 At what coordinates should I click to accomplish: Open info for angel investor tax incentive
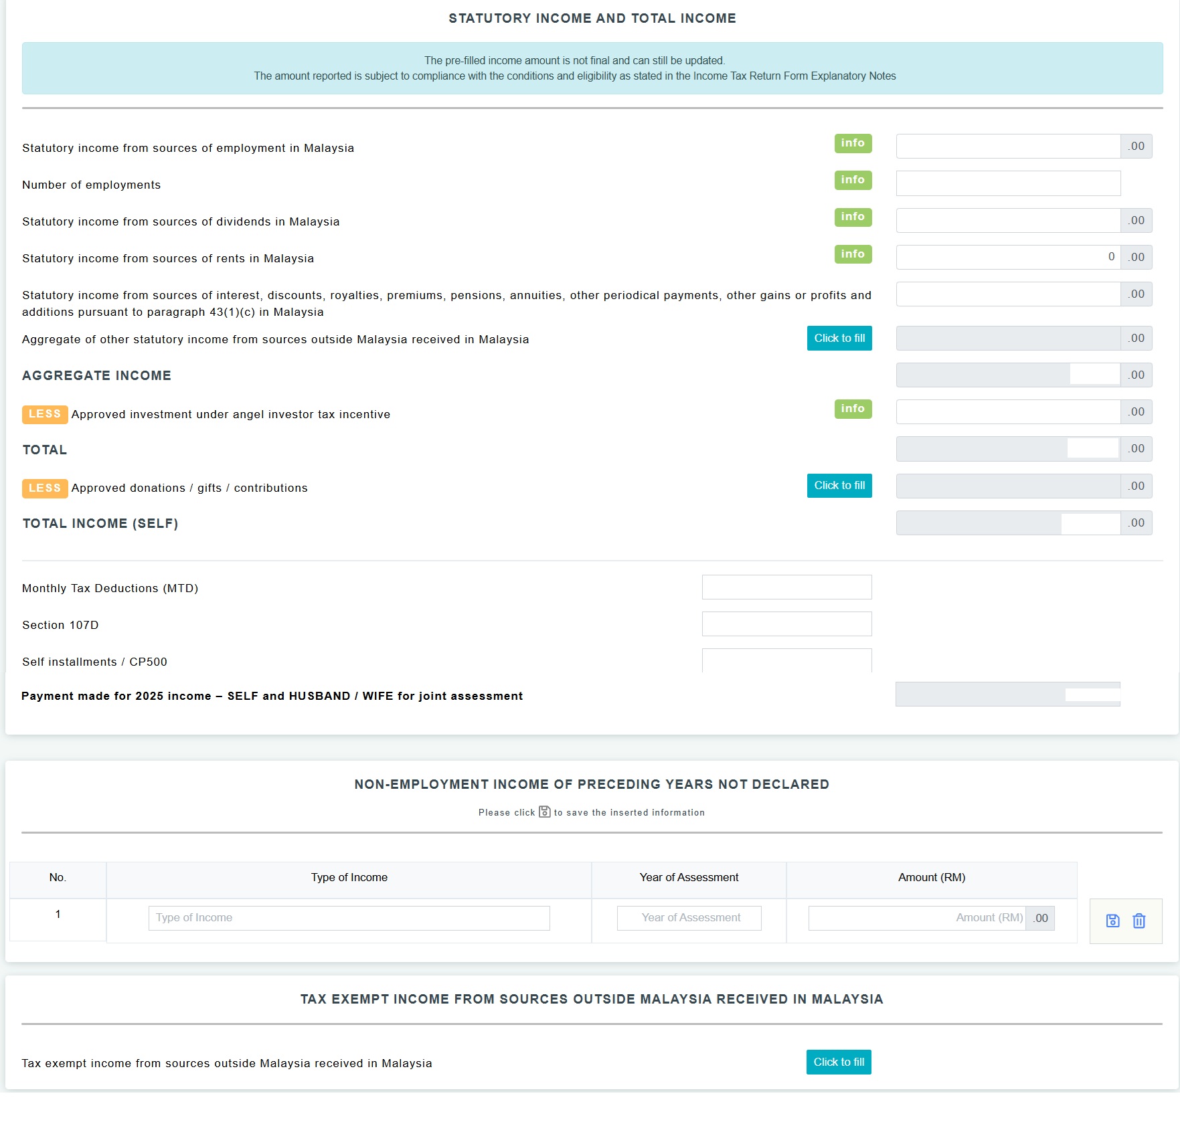point(853,409)
